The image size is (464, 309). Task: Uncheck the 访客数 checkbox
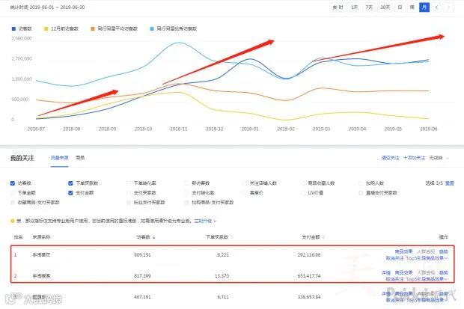tap(13, 183)
